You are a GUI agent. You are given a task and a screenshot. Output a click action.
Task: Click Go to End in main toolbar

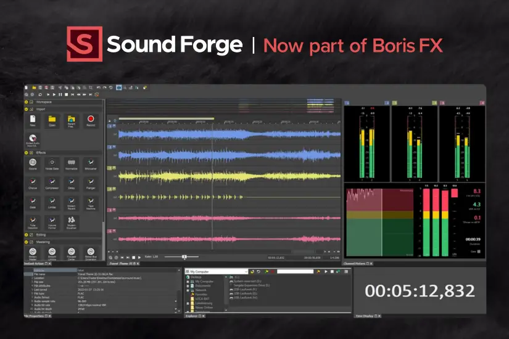(x=91, y=94)
